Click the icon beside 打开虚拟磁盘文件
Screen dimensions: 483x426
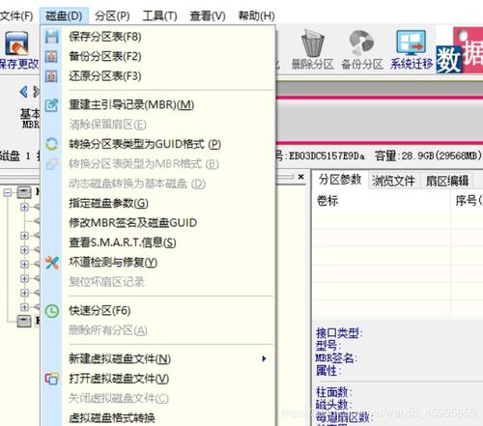[x=52, y=379]
